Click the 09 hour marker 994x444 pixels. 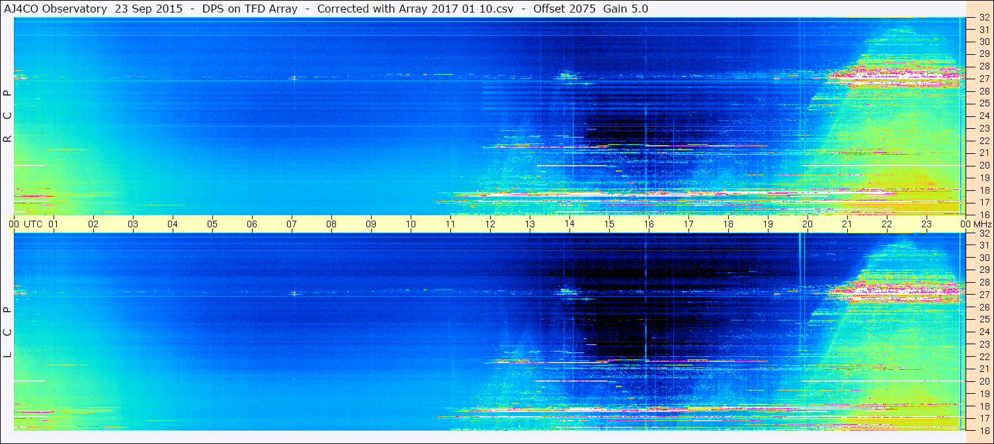pyautogui.click(x=371, y=224)
